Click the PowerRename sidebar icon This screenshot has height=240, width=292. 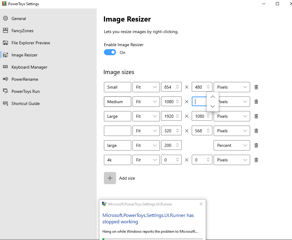[x=5, y=79]
